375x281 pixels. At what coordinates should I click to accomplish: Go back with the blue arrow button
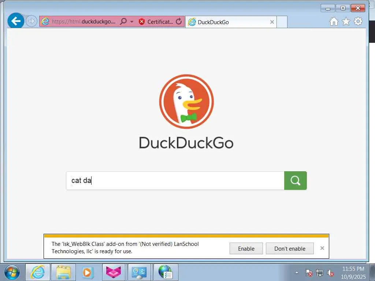pyautogui.click(x=16, y=21)
